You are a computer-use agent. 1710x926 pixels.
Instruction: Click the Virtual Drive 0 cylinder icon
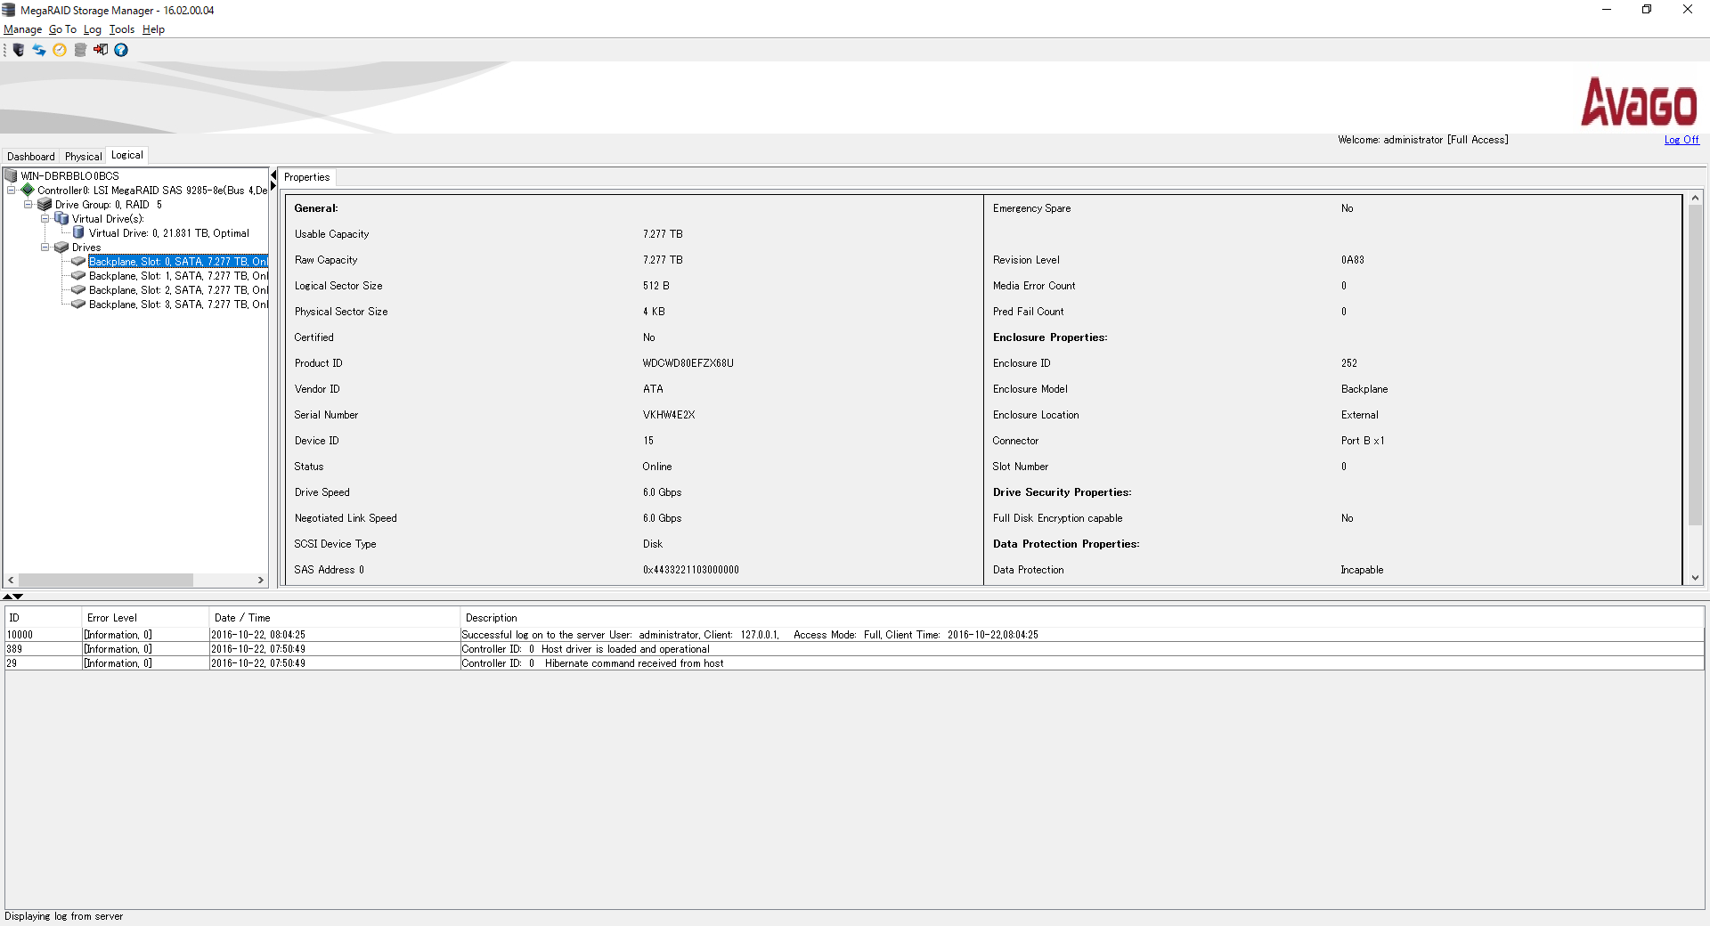pos(78,232)
